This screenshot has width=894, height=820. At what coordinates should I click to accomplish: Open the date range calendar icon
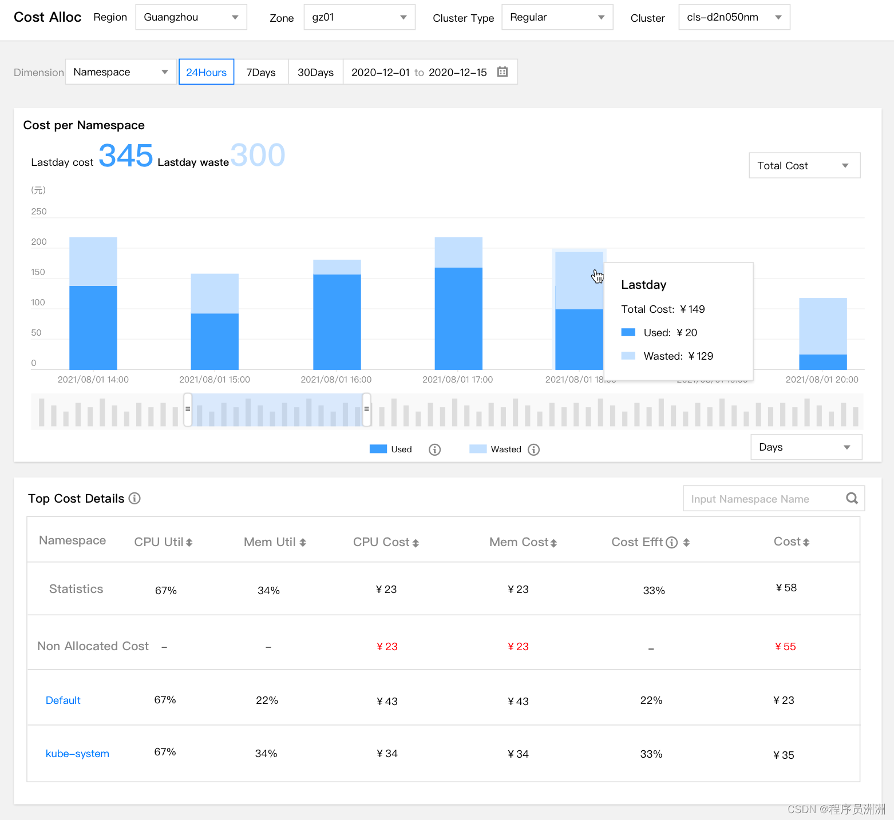[503, 72]
